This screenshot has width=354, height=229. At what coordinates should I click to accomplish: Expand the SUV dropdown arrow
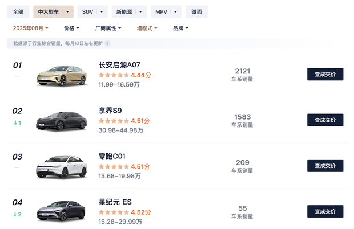click(102, 12)
